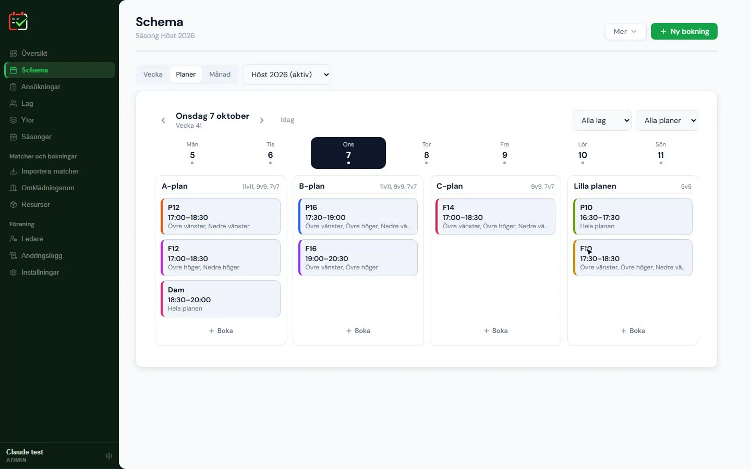Click Boka under B-plan
The width and height of the screenshot is (751, 469).
point(358,331)
